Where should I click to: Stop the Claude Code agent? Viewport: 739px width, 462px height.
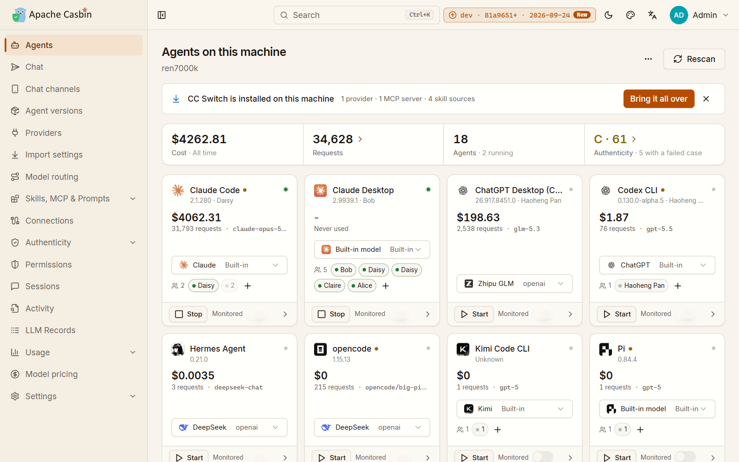pos(188,314)
